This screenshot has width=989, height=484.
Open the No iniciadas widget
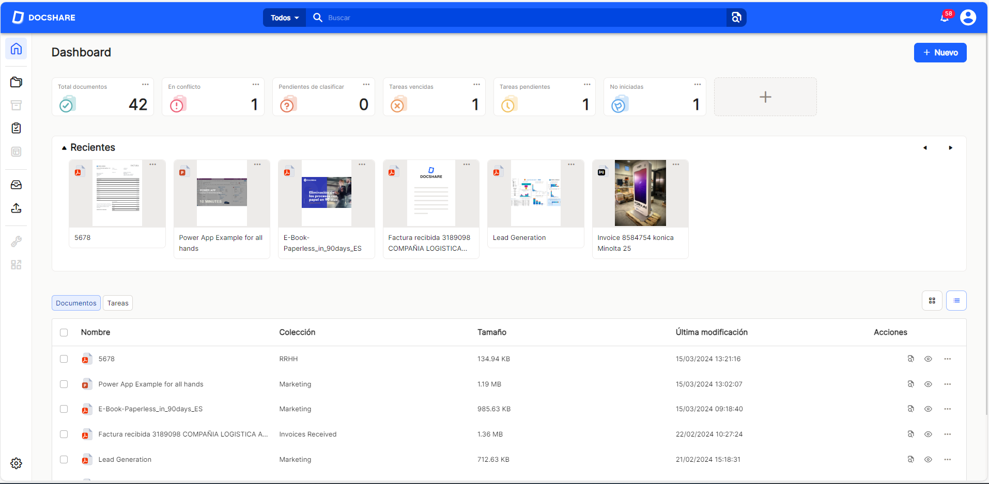click(x=655, y=96)
